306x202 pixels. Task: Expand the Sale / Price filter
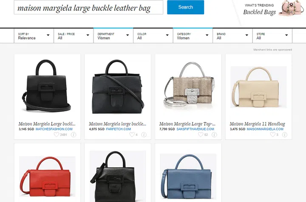pos(74,36)
